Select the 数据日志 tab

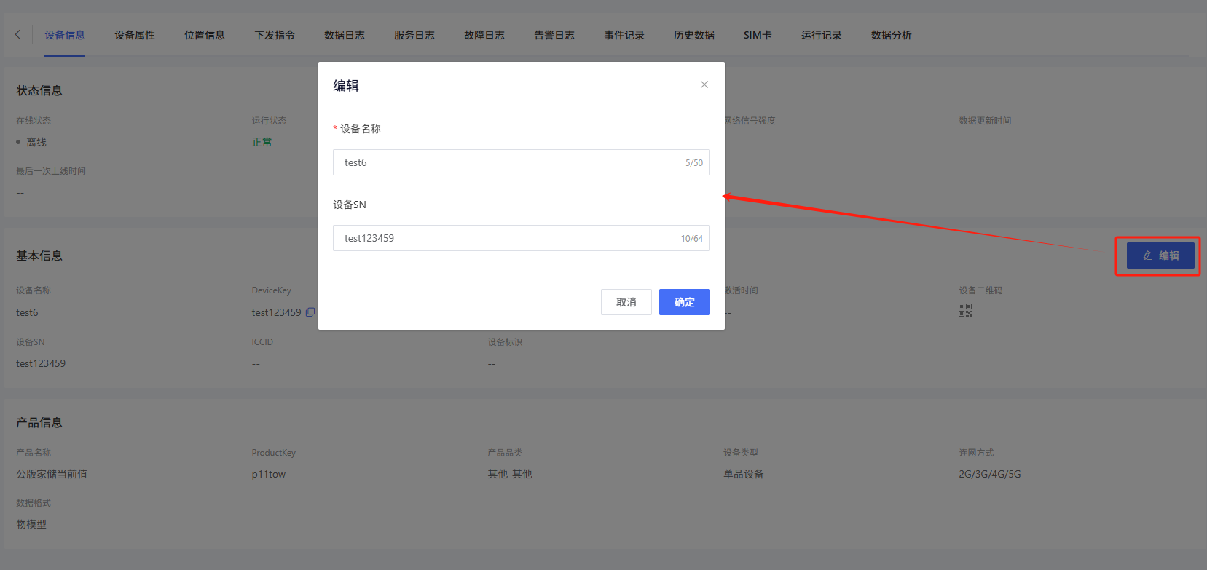pyautogui.click(x=345, y=35)
